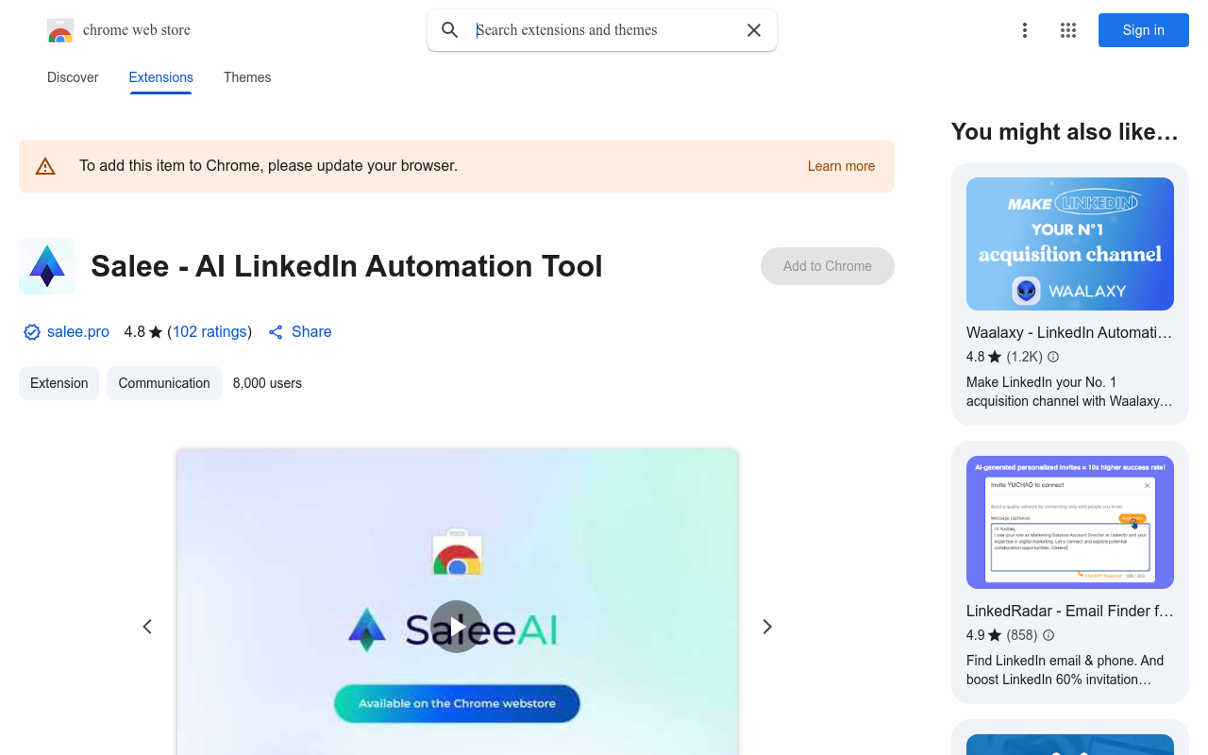Click the verified badge icon beside salee.pro
Viewport: 1208px width, 755px height.
tap(32, 332)
